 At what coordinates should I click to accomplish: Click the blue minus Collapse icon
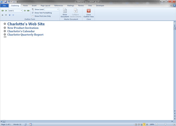[13, 15]
